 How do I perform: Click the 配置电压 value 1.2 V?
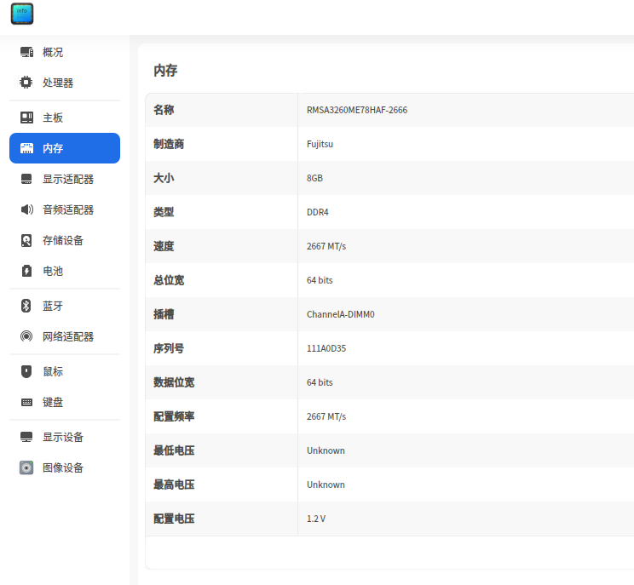(316, 519)
